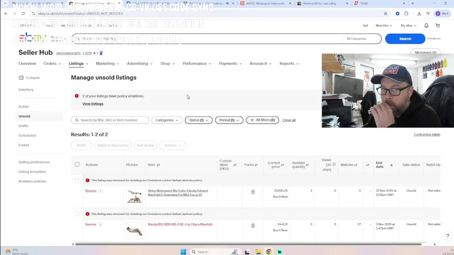Screen dimensions: 454x255
Task: Tick the select-all listings checkbox
Action: [77, 164]
